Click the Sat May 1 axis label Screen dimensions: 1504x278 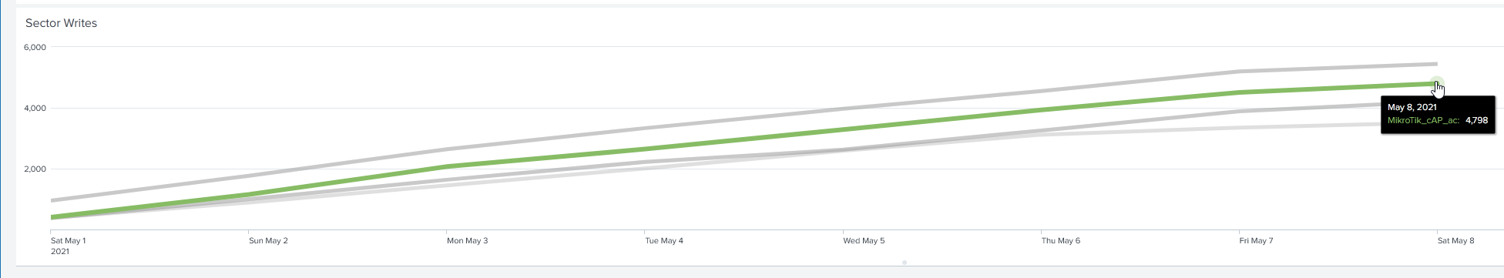[69, 241]
